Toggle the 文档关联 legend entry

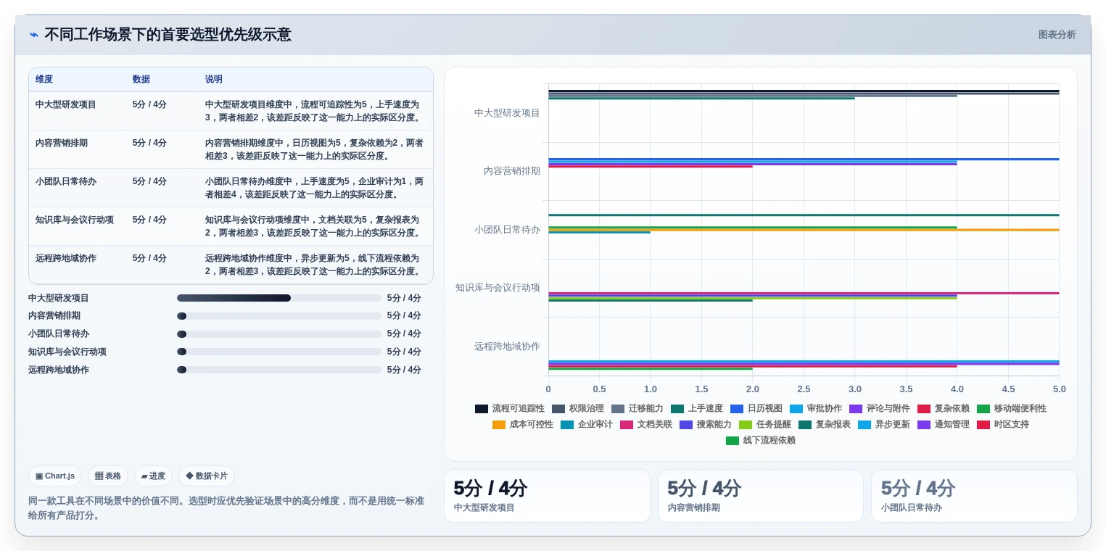click(x=646, y=425)
